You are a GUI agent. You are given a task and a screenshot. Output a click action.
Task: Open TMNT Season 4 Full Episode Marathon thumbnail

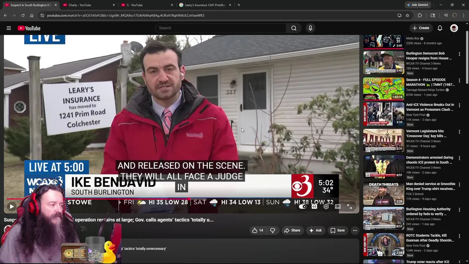pyautogui.click(x=383, y=89)
